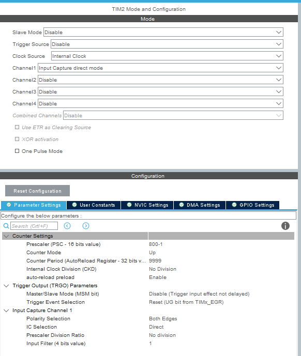Open the Trigger Source dropdown
301x356 pixels.
(x=167, y=44)
